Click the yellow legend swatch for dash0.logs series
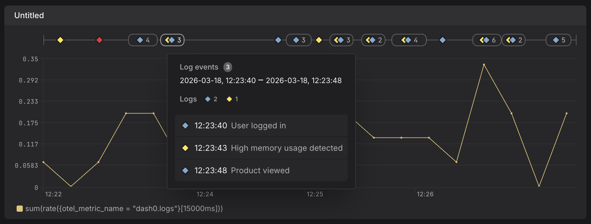This screenshot has height=224, width=591. [x=20, y=209]
